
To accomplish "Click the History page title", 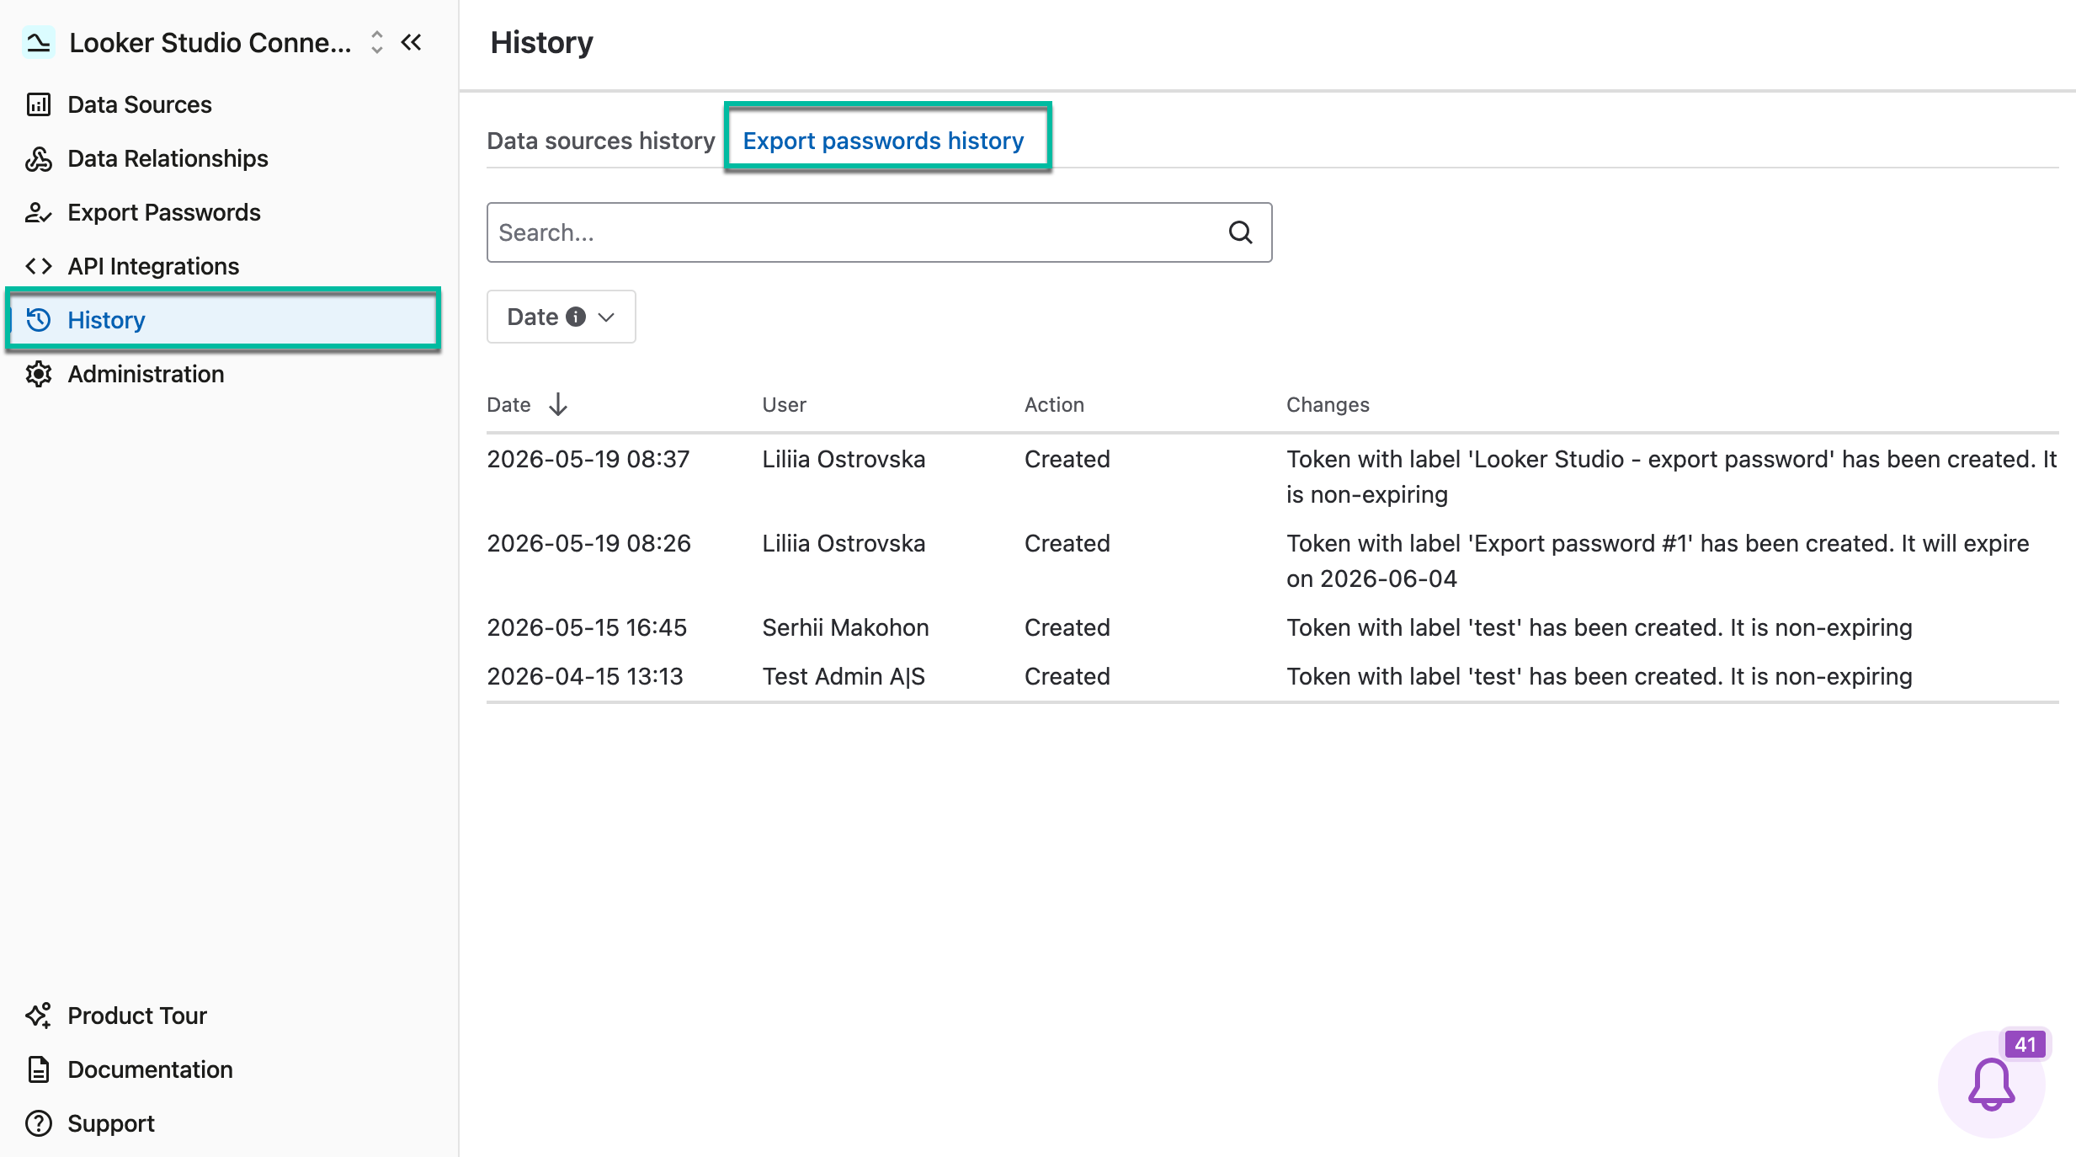I will tap(541, 42).
